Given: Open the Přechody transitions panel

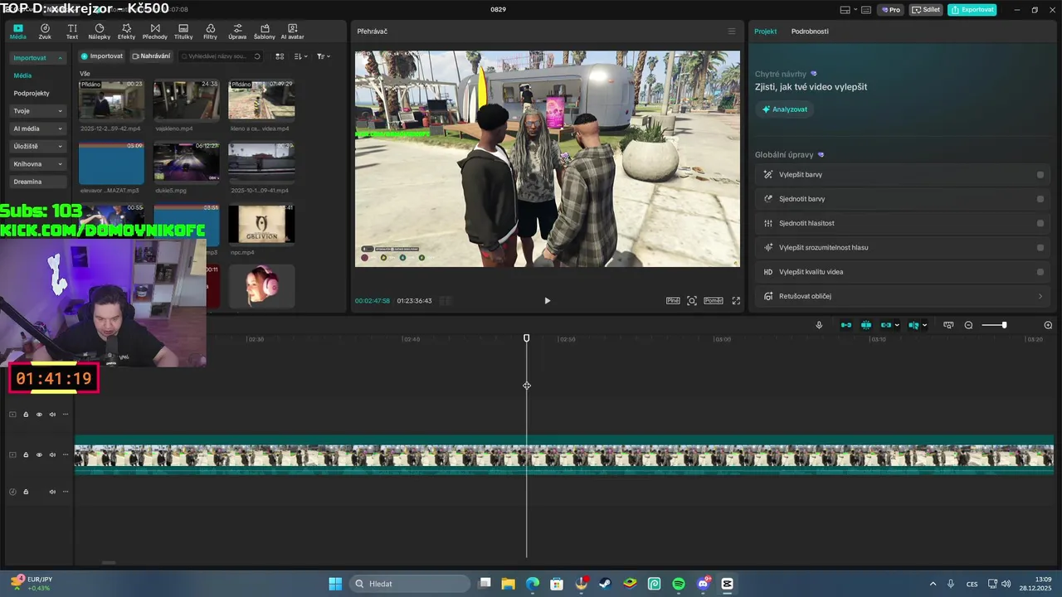Looking at the screenshot, I should [x=154, y=32].
